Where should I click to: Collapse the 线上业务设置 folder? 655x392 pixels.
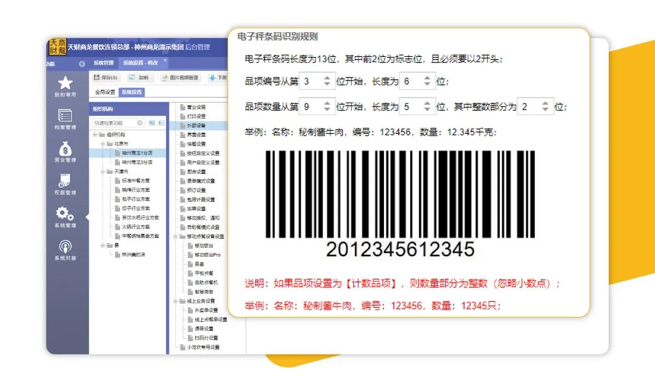(176, 301)
